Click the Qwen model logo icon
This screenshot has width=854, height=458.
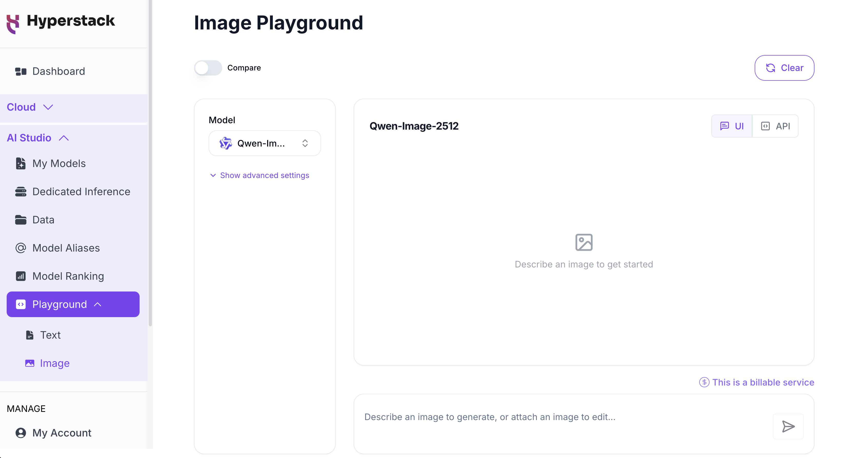[x=226, y=143]
